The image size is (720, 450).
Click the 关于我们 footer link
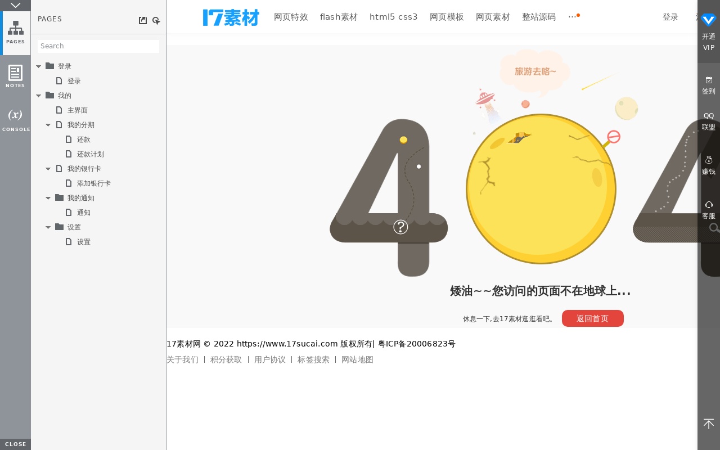click(x=182, y=359)
